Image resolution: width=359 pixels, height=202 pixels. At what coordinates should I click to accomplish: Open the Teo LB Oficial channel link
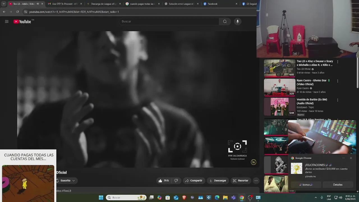(x=303, y=69)
